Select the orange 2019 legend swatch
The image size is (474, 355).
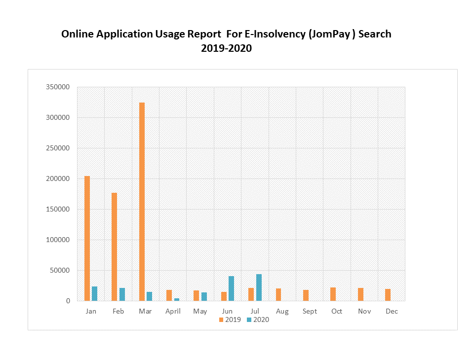point(221,319)
